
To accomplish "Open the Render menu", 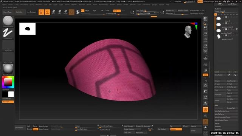I will point(112,5).
